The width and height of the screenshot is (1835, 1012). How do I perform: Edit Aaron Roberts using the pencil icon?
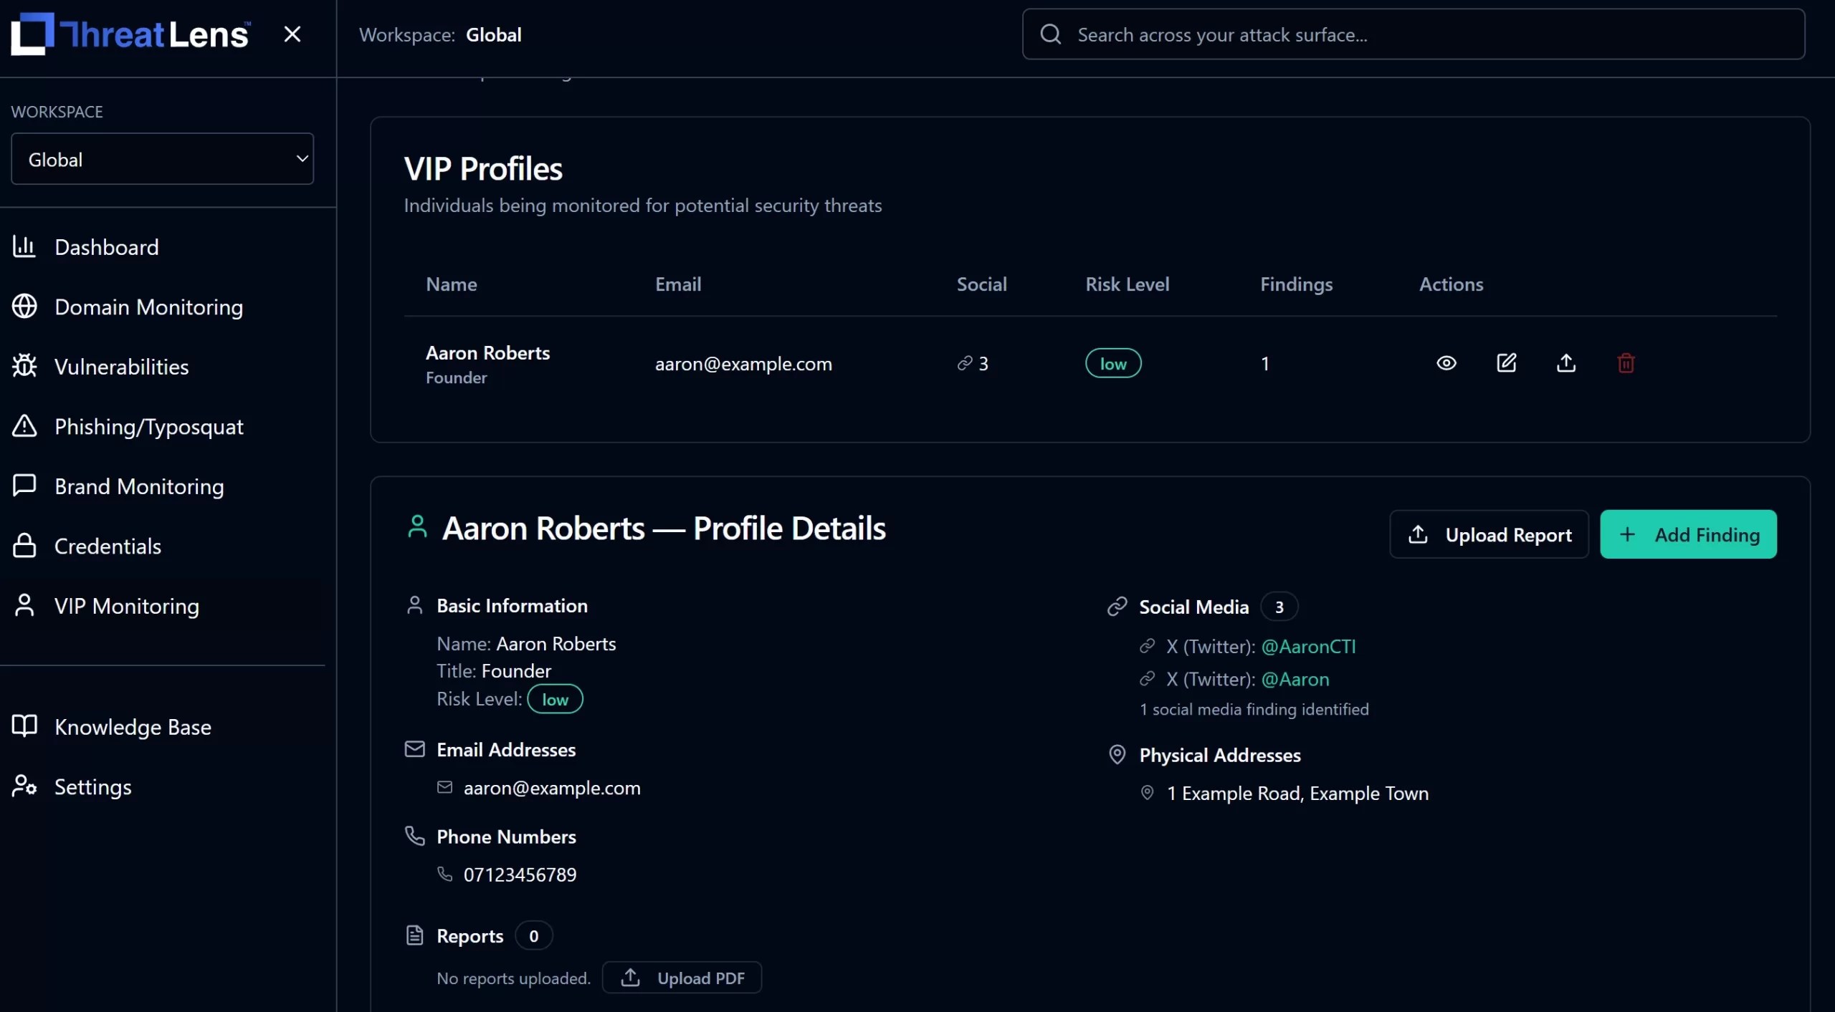pyautogui.click(x=1507, y=363)
